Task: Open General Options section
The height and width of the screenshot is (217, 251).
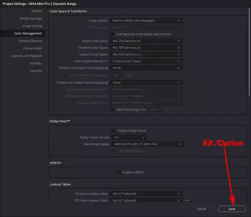Action: pos(30,41)
